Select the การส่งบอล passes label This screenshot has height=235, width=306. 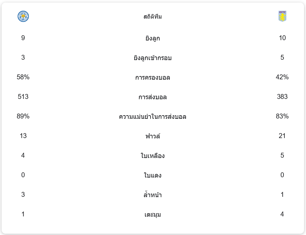pos(153,97)
